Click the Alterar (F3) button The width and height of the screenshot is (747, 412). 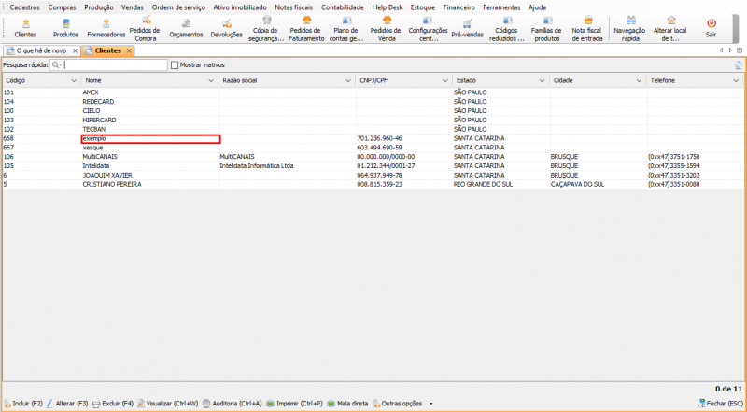point(67,404)
